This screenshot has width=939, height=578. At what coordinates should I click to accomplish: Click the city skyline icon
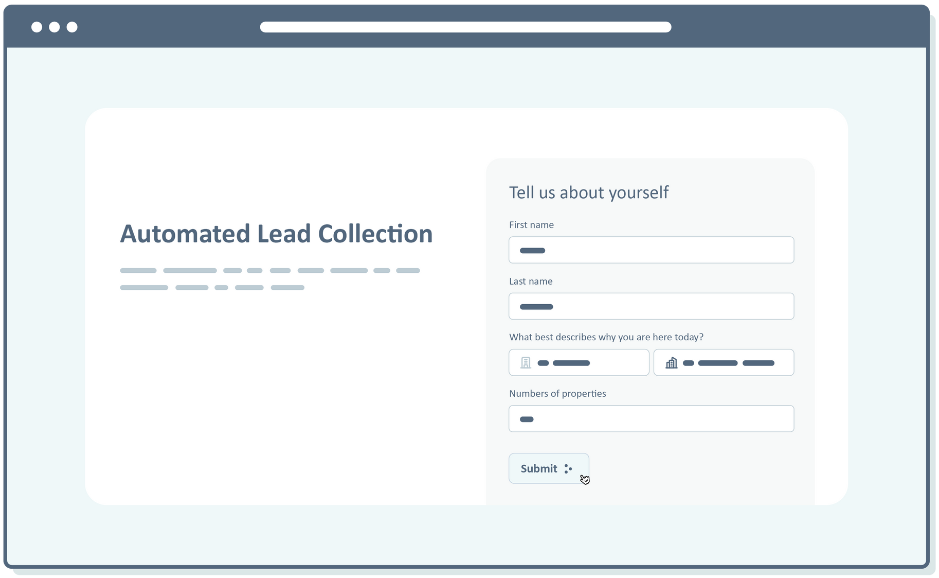coord(671,362)
